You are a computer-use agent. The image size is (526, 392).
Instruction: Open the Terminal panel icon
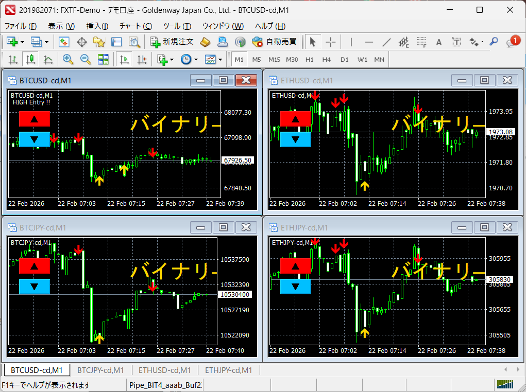click(116, 42)
